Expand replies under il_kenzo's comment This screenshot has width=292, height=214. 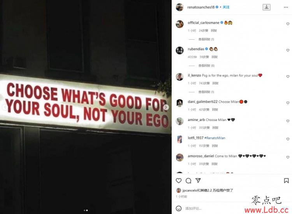pyautogui.click(x=206, y=92)
